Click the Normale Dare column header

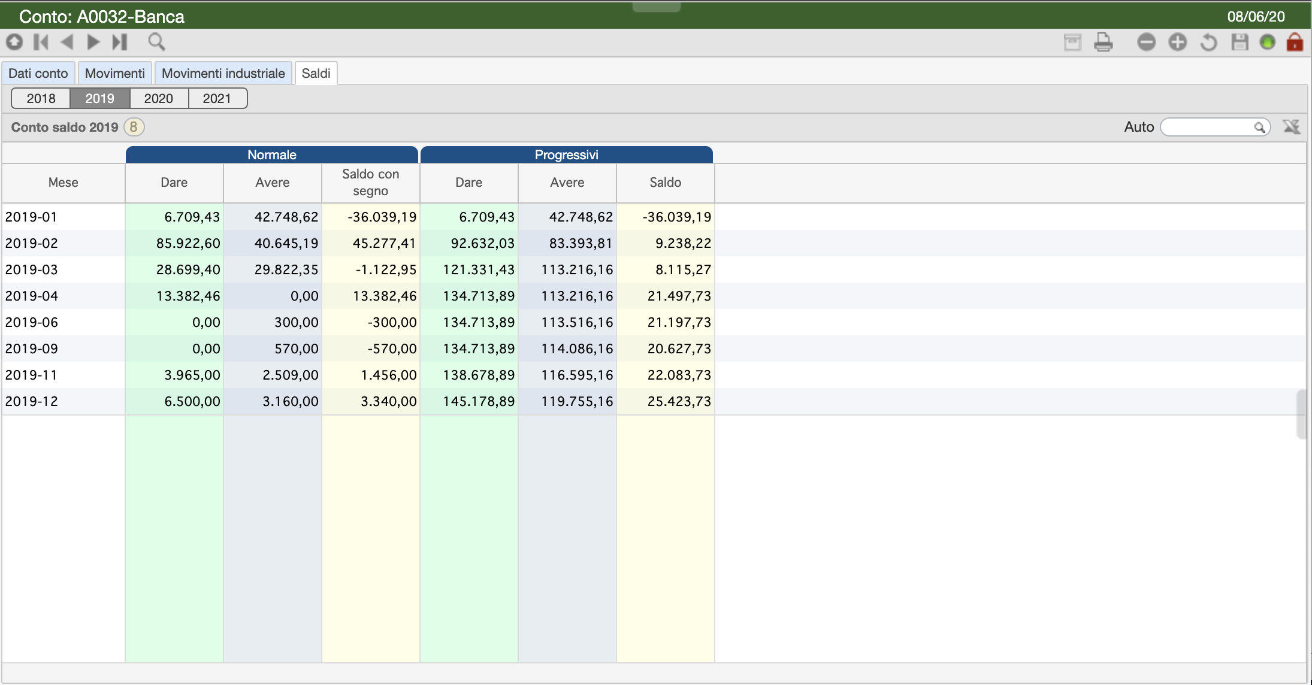174,183
